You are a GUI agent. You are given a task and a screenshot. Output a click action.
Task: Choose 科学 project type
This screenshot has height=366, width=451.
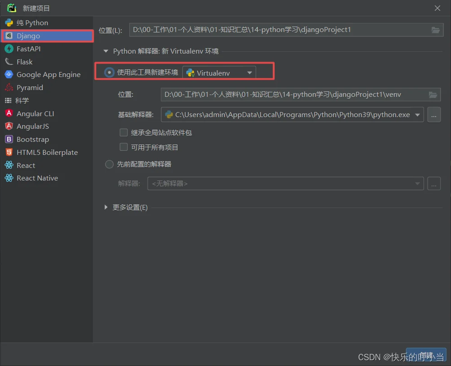(x=46, y=100)
